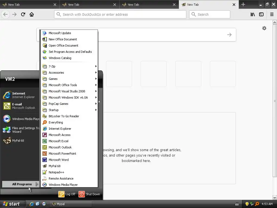Click page vertical scrollbar

(275, 101)
